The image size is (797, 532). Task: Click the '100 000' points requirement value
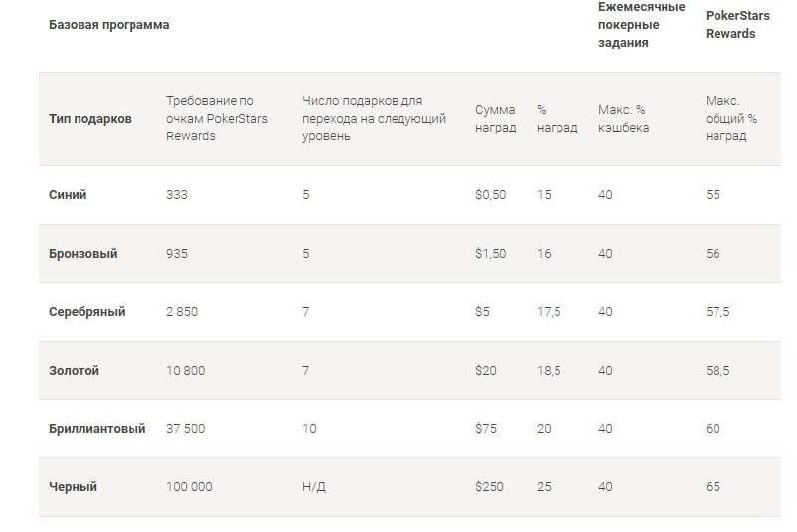click(189, 487)
